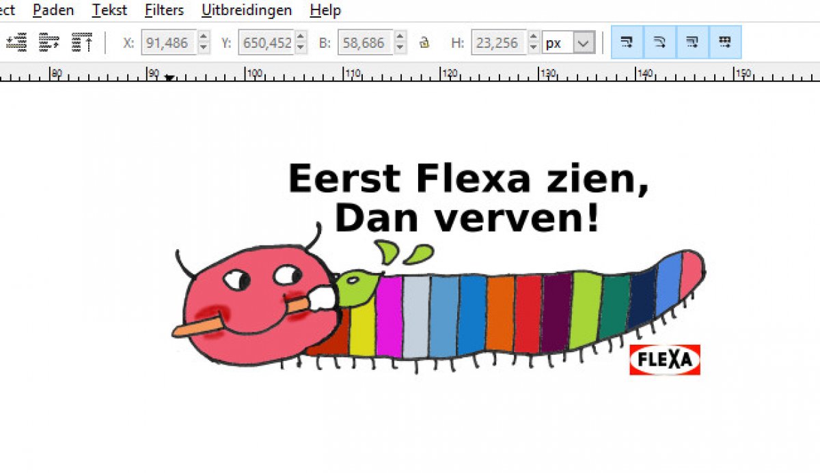Screen dimensions: 820x473
Task: Select the dark purple caterpillar segment
Action: pyautogui.click(x=556, y=313)
